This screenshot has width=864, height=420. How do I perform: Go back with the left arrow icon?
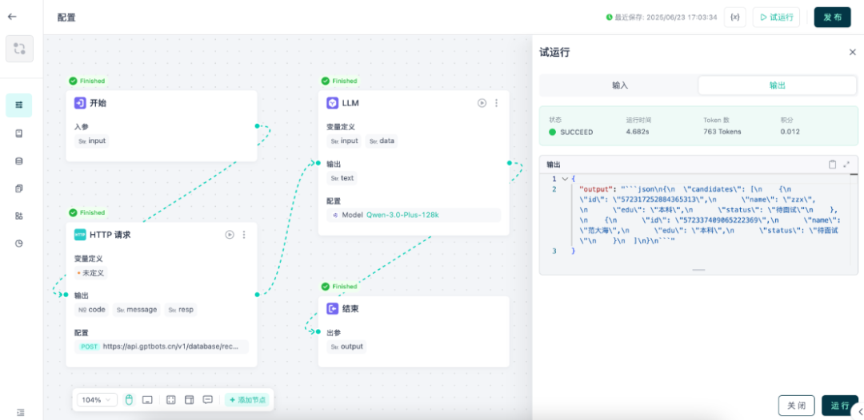[12, 17]
